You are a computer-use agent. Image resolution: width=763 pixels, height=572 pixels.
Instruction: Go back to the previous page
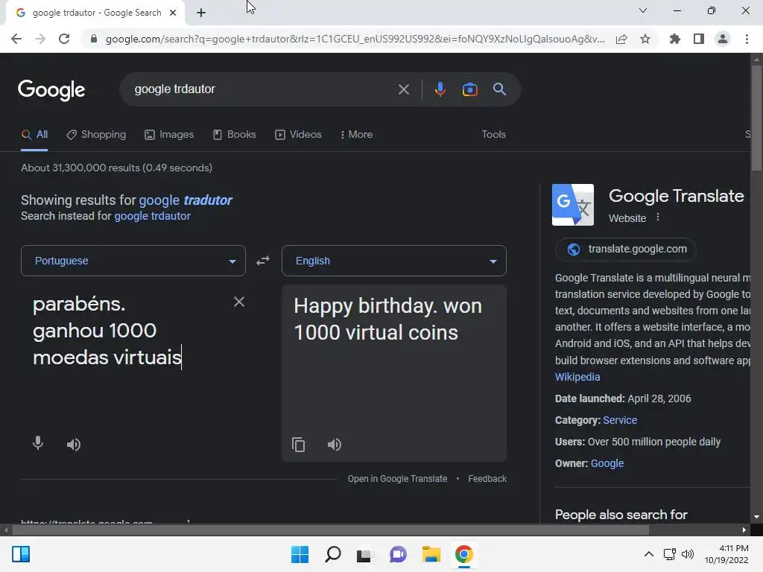point(16,39)
